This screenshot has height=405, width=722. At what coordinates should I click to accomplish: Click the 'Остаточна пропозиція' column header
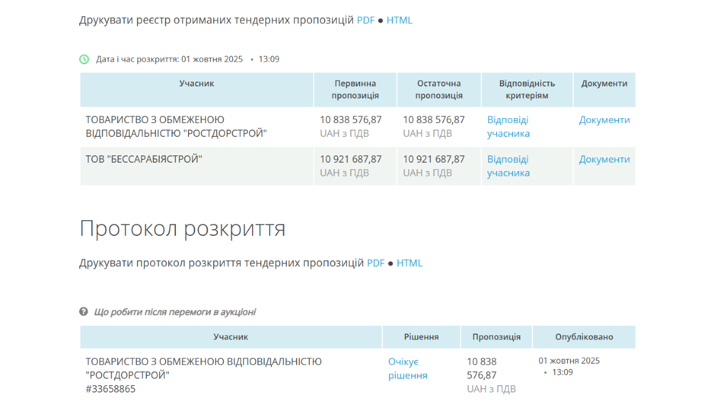point(439,89)
